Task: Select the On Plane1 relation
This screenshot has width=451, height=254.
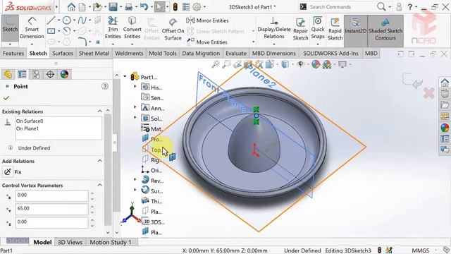Action: coord(27,128)
